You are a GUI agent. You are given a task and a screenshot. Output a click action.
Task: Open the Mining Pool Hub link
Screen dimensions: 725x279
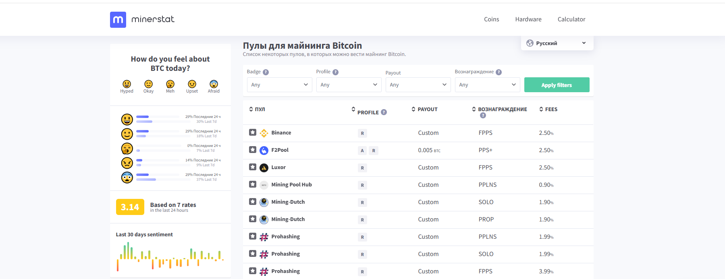291,184
